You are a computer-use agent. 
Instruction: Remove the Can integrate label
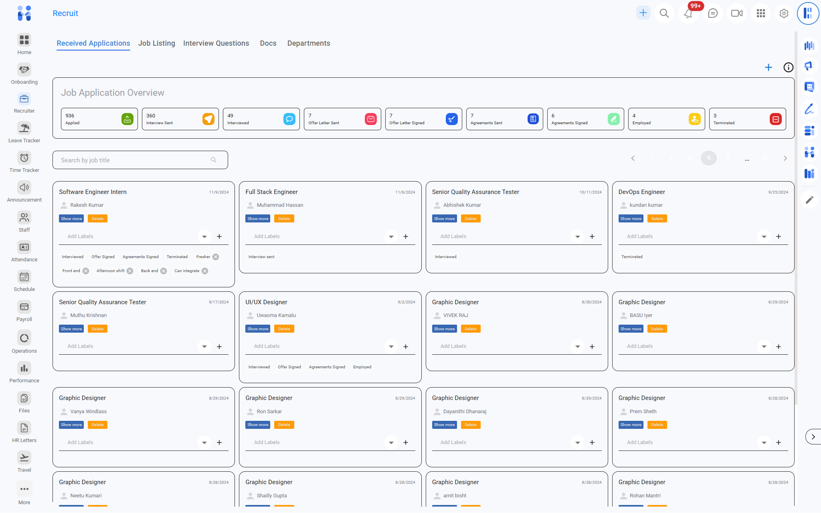click(x=205, y=271)
